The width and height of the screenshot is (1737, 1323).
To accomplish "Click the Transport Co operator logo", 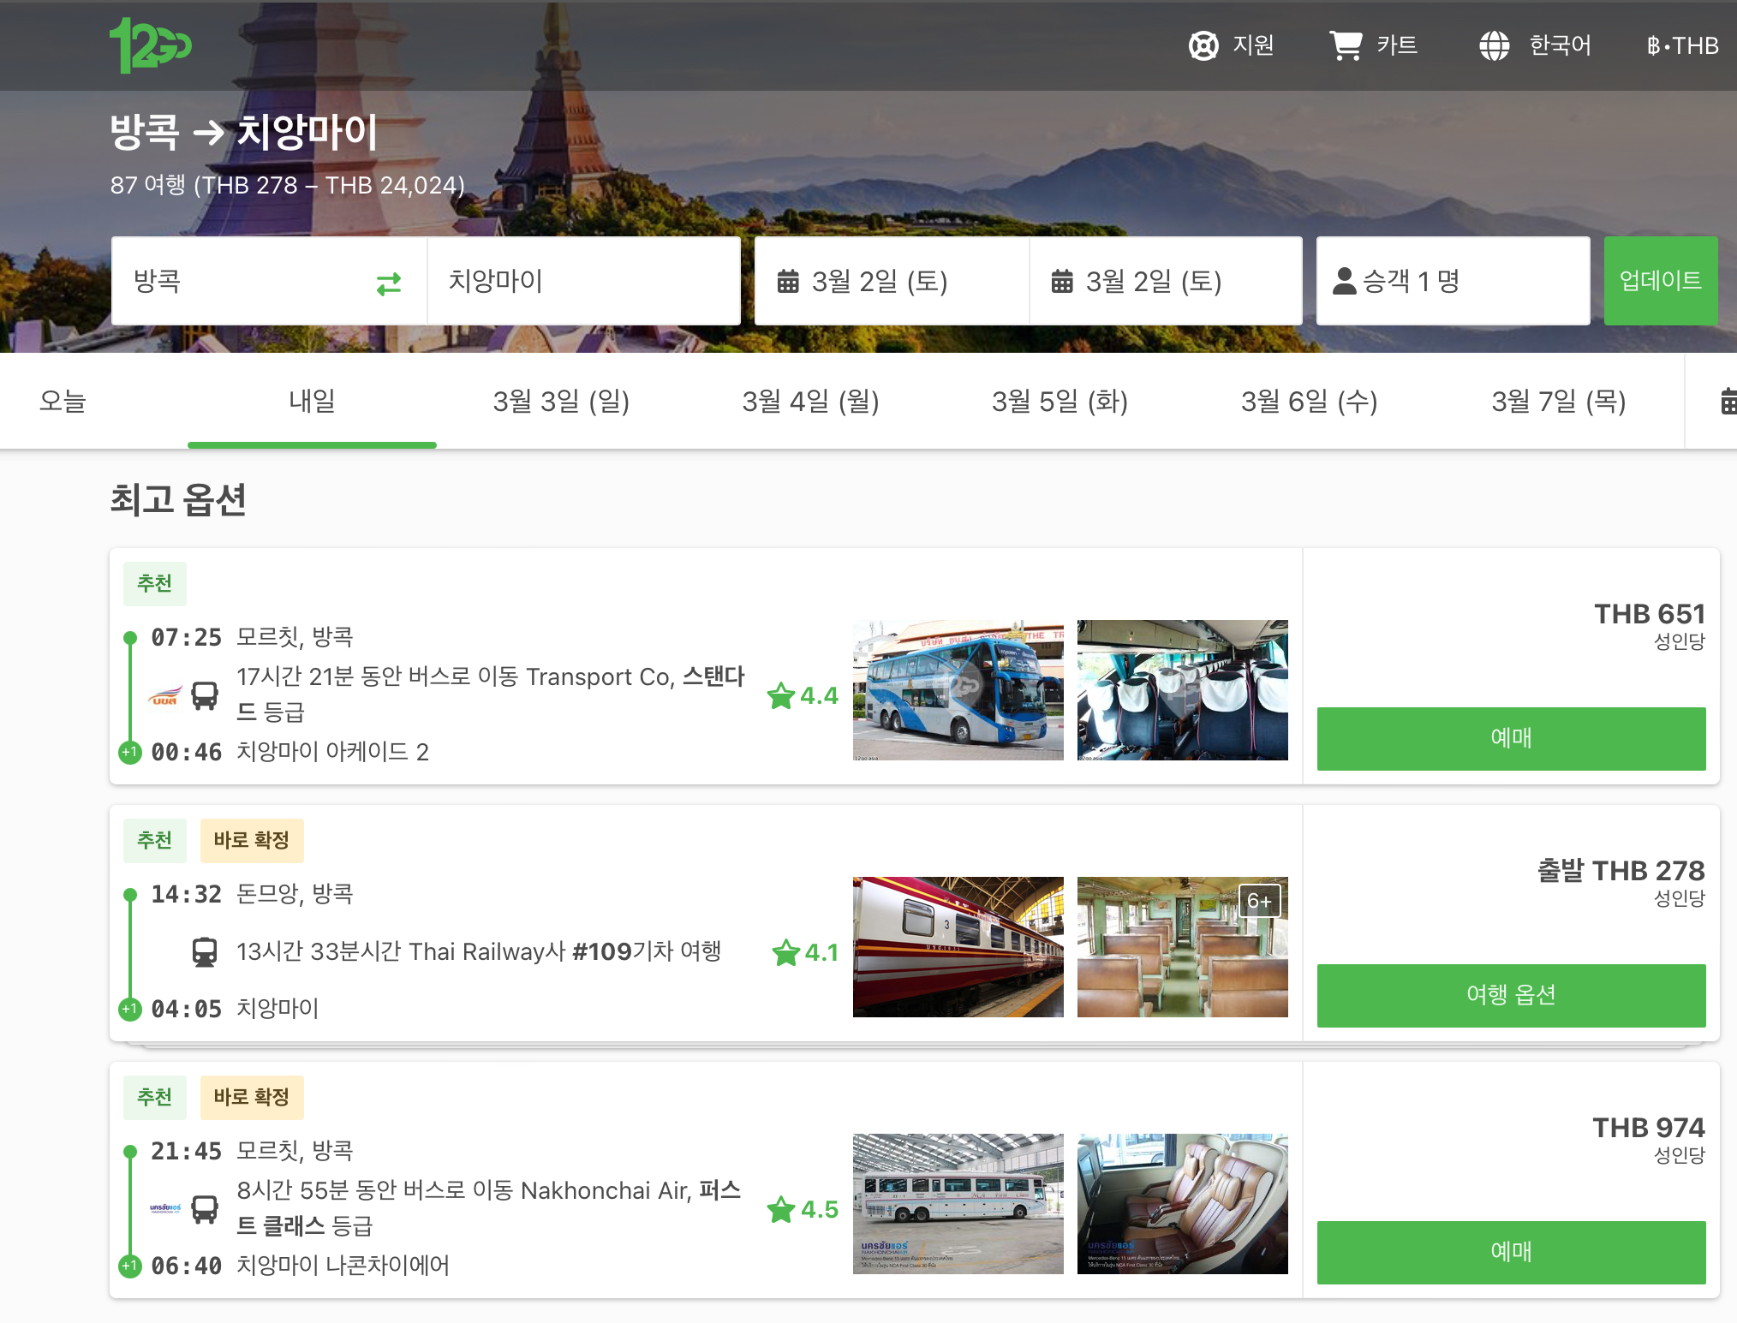I will click(x=165, y=695).
